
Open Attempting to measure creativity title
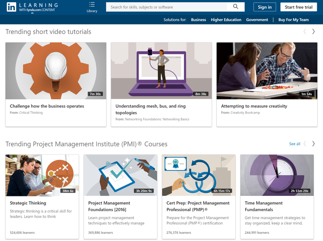tap(254, 106)
